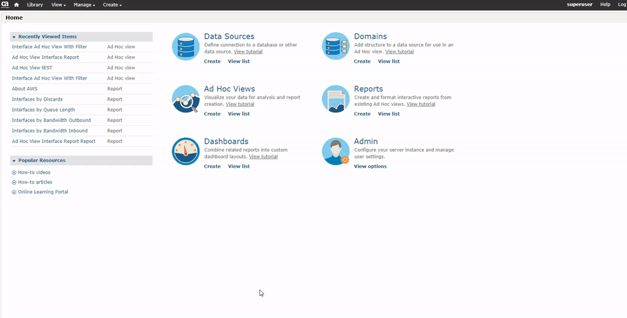This screenshot has width=627, height=318.
Task: Create a new Domain
Action: coord(362,61)
